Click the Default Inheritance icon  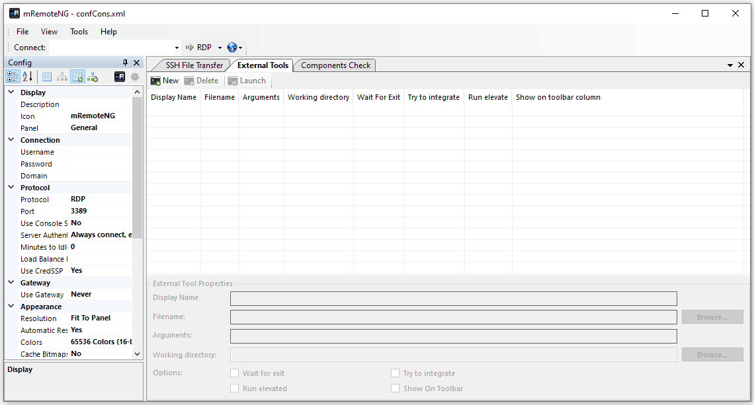coord(93,77)
